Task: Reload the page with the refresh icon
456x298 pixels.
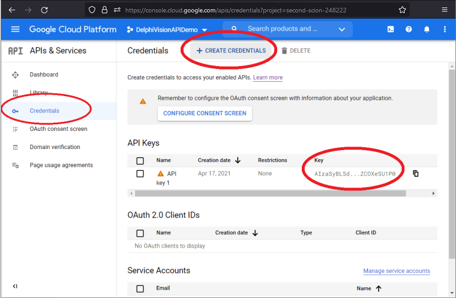Action: (x=44, y=10)
